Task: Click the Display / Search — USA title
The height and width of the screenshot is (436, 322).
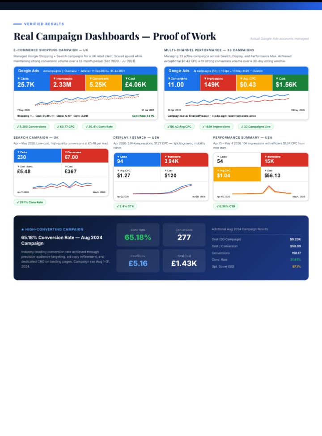Action: click(136, 137)
